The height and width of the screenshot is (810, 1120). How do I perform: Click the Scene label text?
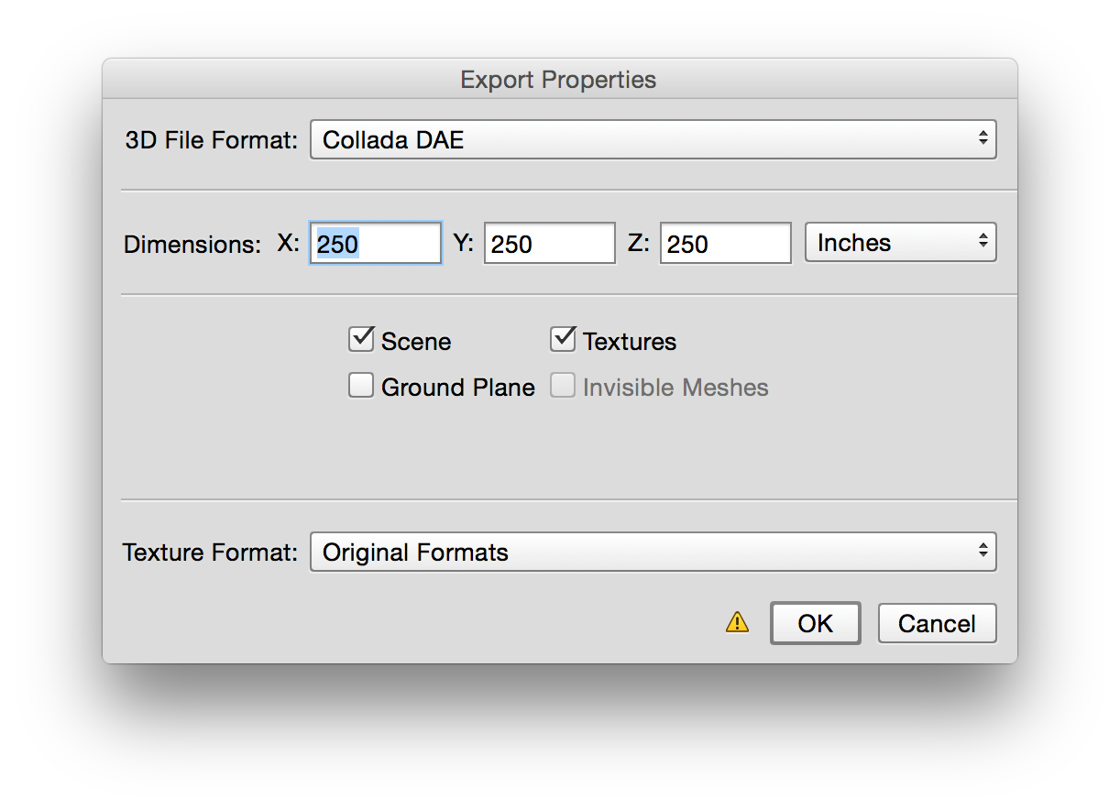[x=417, y=340]
